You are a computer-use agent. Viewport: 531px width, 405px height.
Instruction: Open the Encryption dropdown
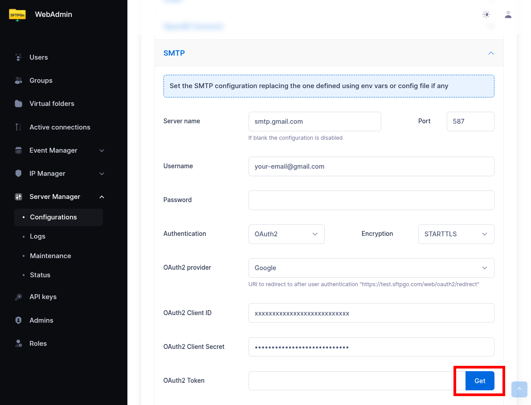coord(456,234)
